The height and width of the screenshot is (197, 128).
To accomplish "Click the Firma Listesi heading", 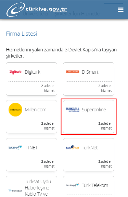I will point(22,34).
